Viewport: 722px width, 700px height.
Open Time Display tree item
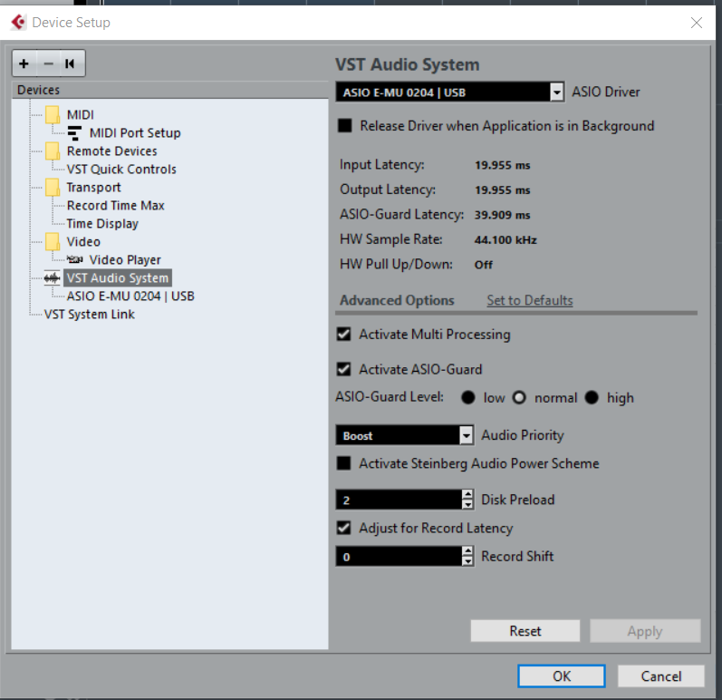pos(102,223)
